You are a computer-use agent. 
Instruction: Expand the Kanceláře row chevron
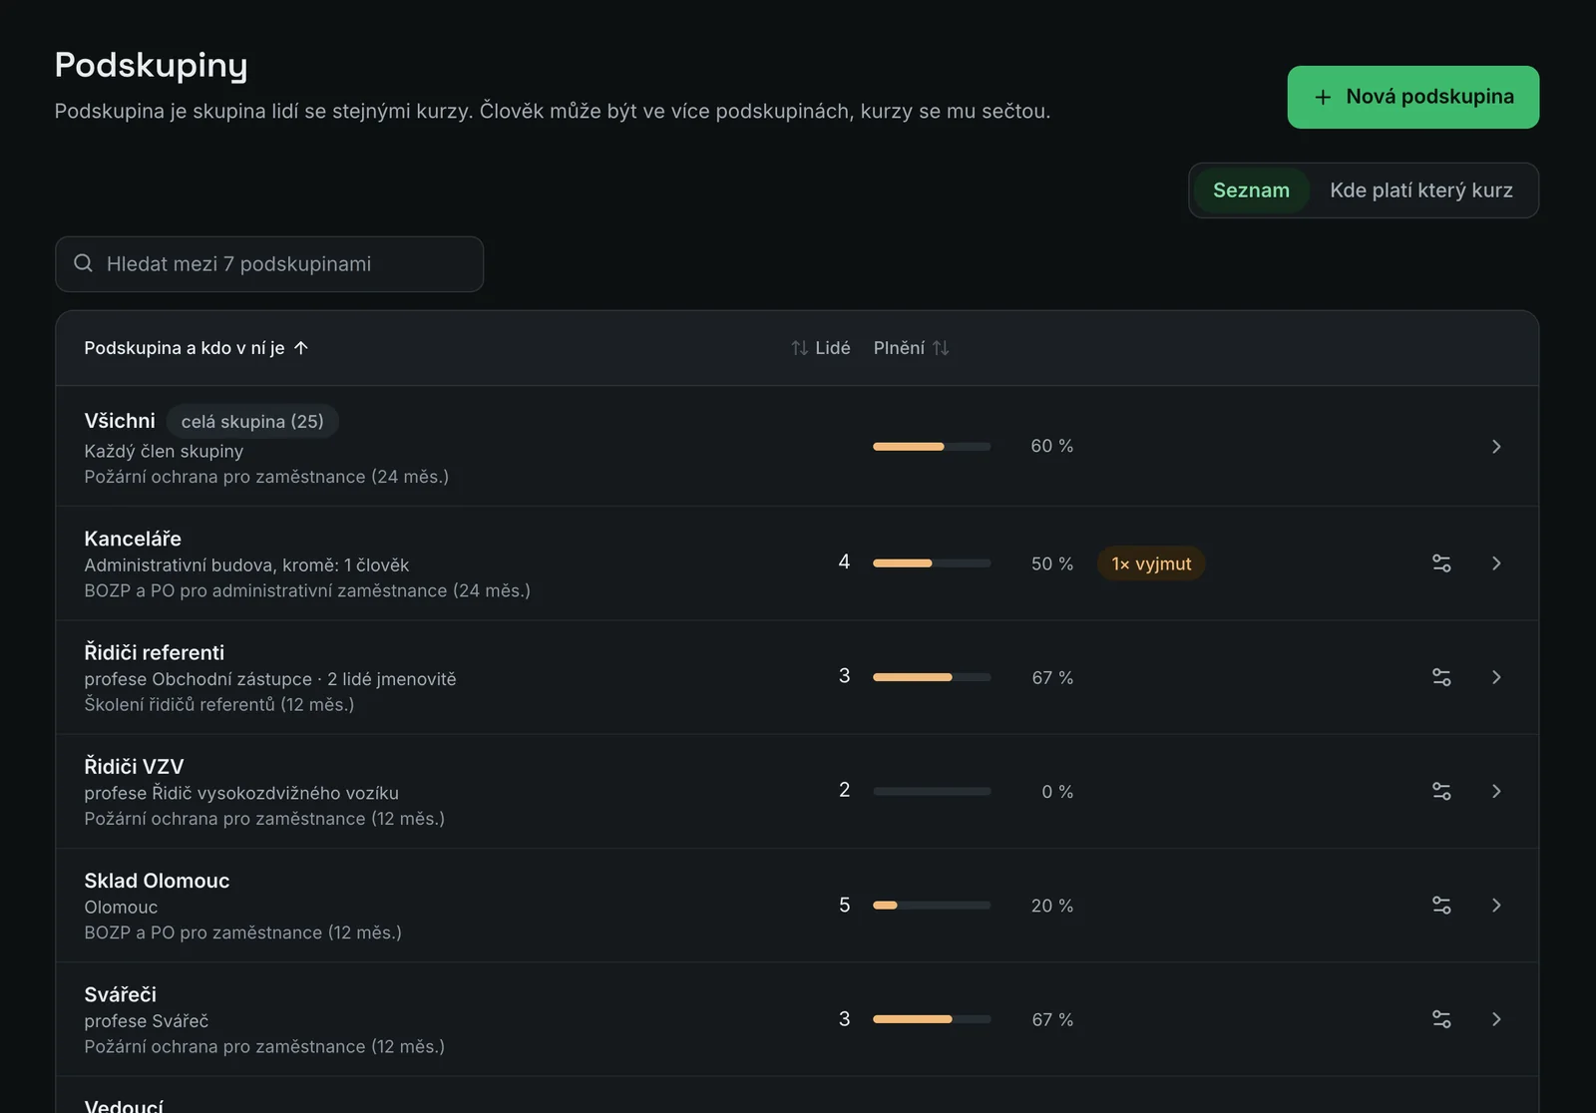pyautogui.click(x=1496, y=563)
